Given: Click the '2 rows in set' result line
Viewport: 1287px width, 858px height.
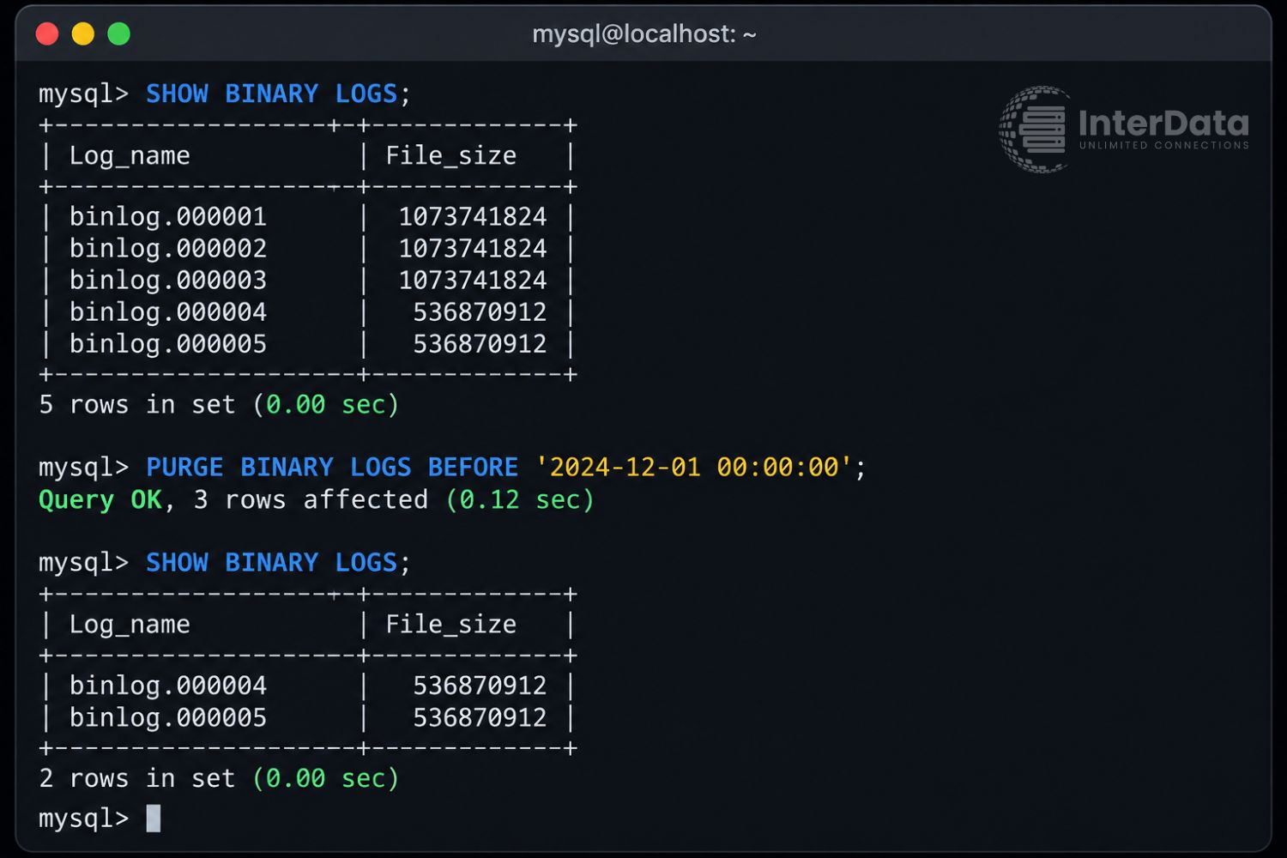Looking at the screenshot, I should [219, 778].
